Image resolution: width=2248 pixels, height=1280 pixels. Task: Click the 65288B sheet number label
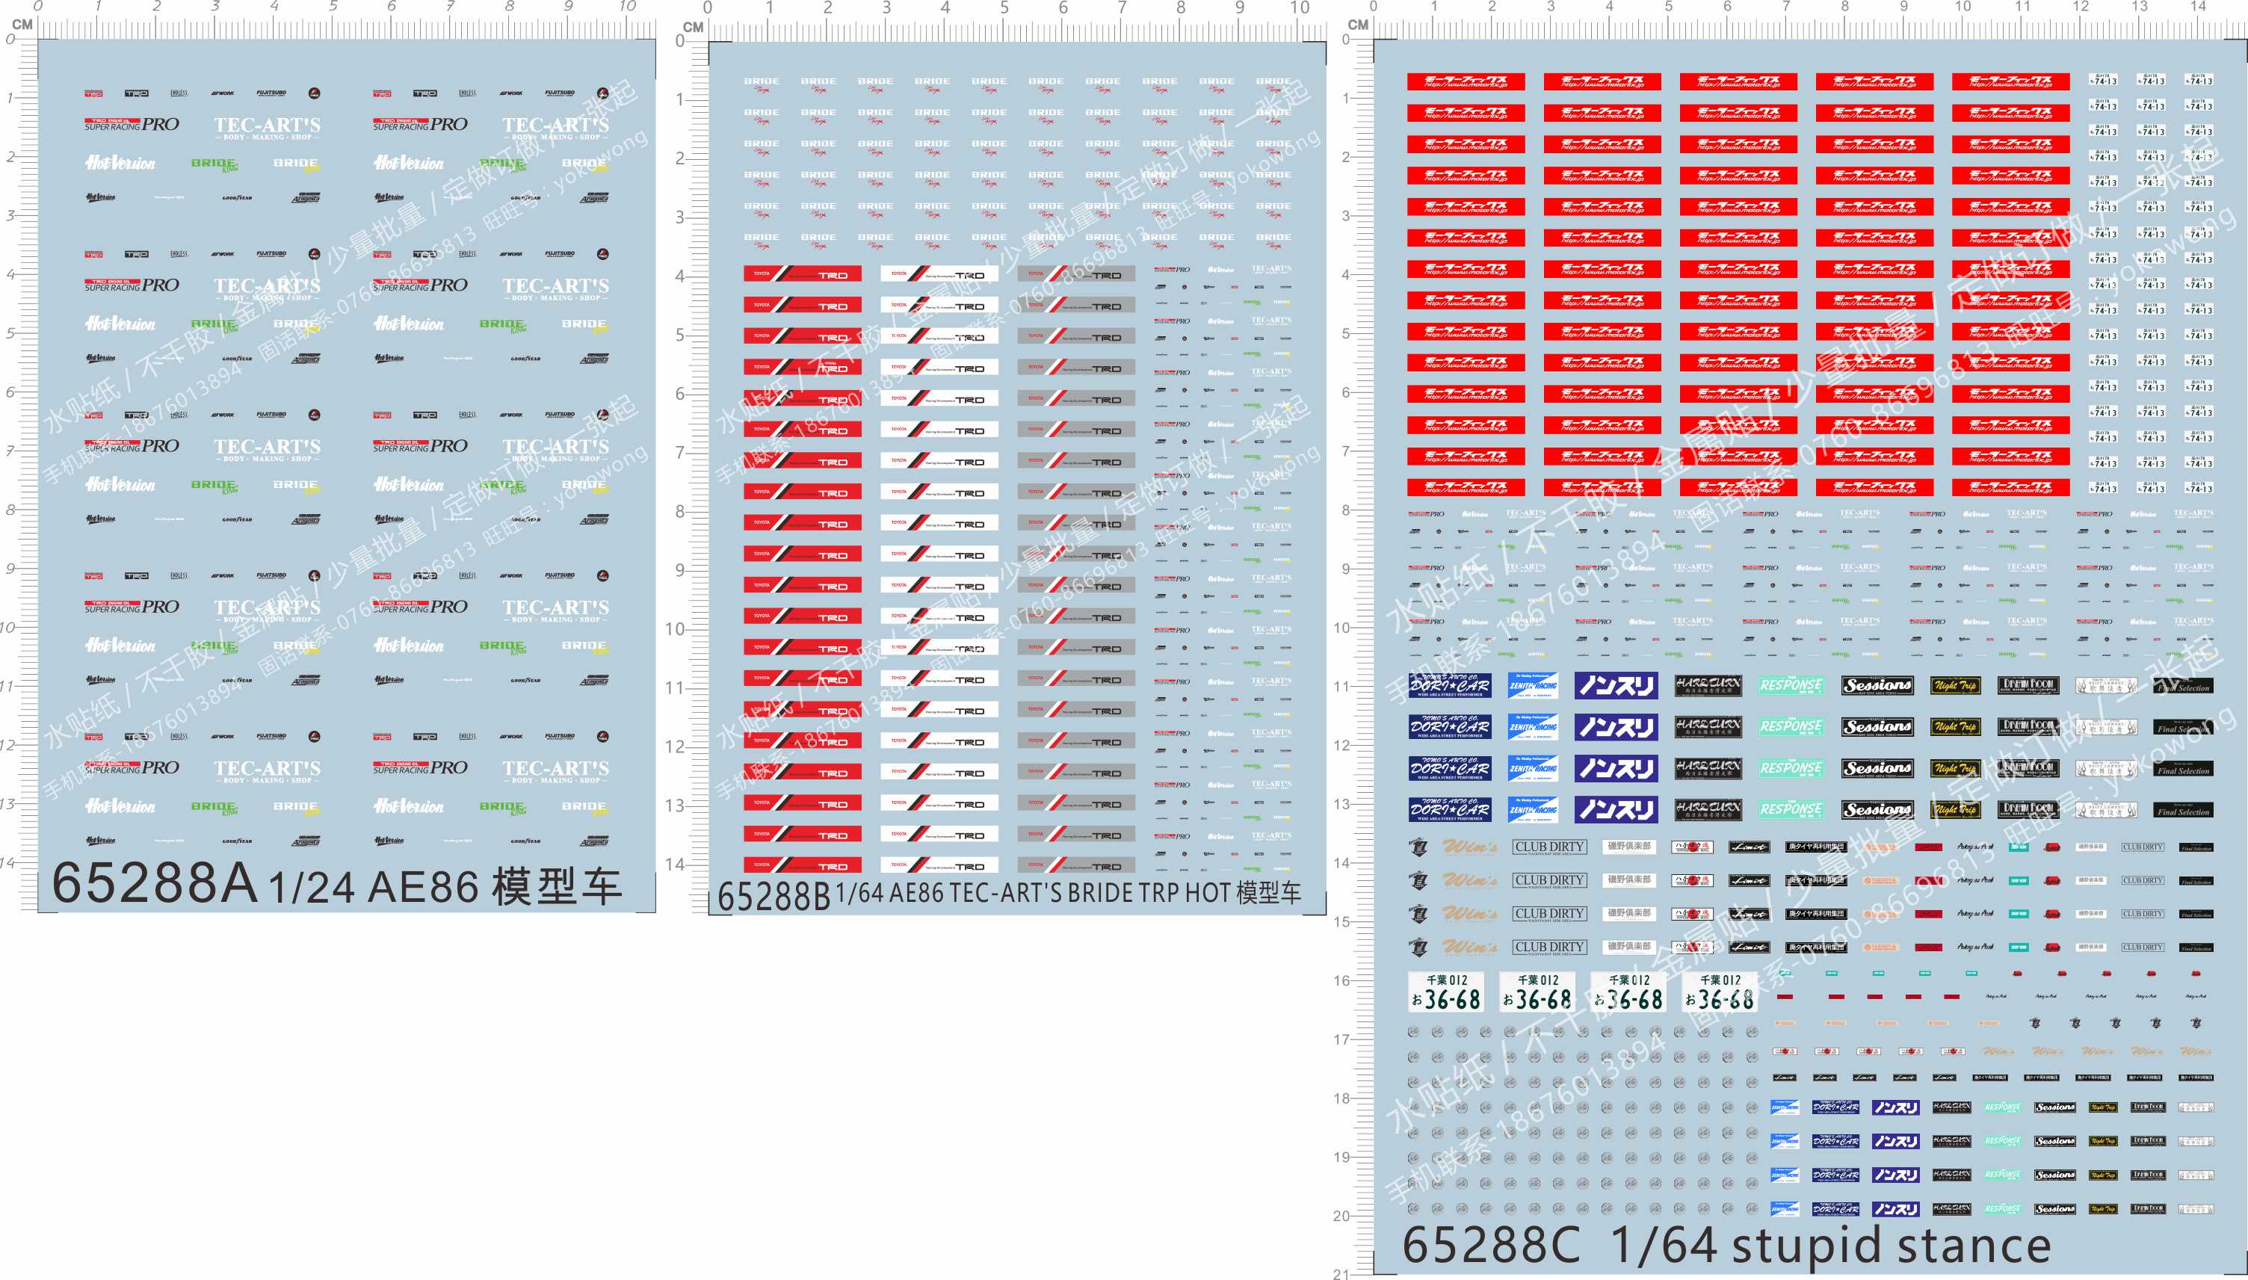point(773,897)
